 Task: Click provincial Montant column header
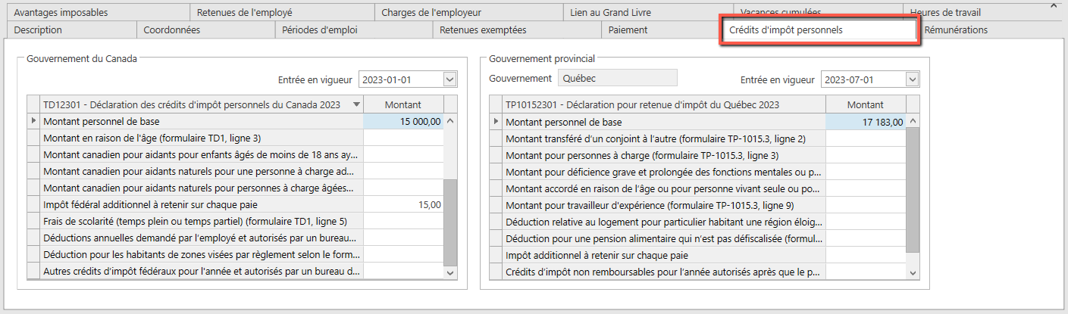point(866,105)
